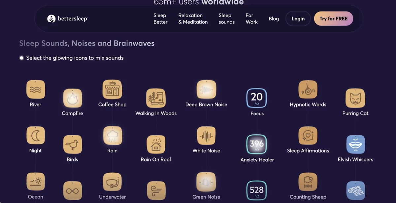Select the Purring Cat icon
Screen dimensions: 396x203
coord(355,98)
